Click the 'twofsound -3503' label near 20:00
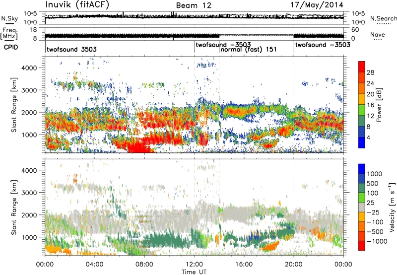Viewport: 397px width, 275px height. pyautogui.click(x=323, y=45)
